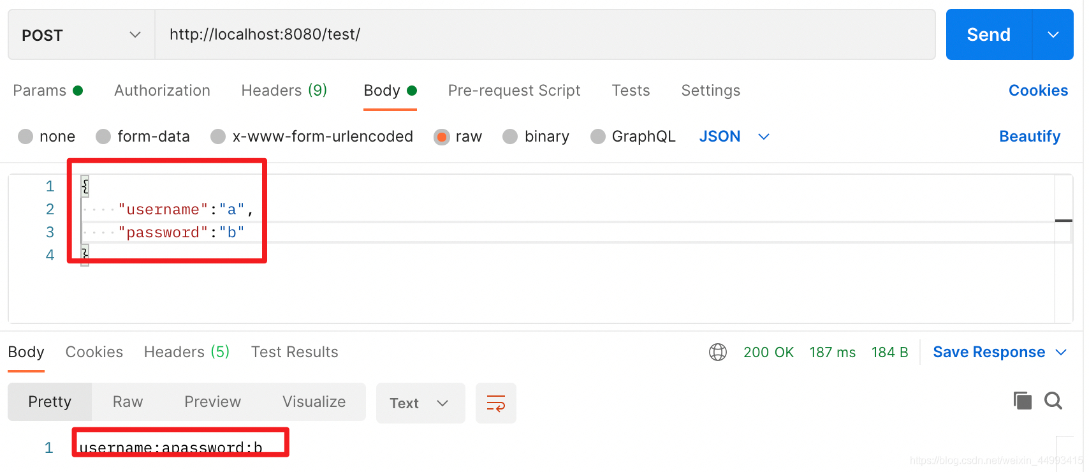Switch response view to Raw
Viewport: 1089px width, 472px height.
[x=128, y=402]
